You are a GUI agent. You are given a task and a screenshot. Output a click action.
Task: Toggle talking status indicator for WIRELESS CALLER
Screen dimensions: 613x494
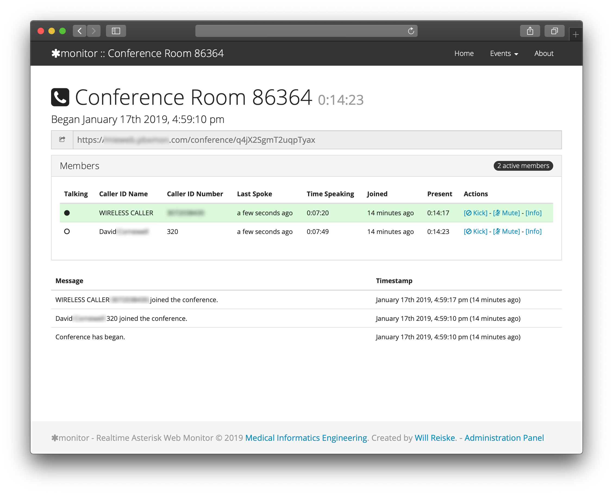(67, 212)
